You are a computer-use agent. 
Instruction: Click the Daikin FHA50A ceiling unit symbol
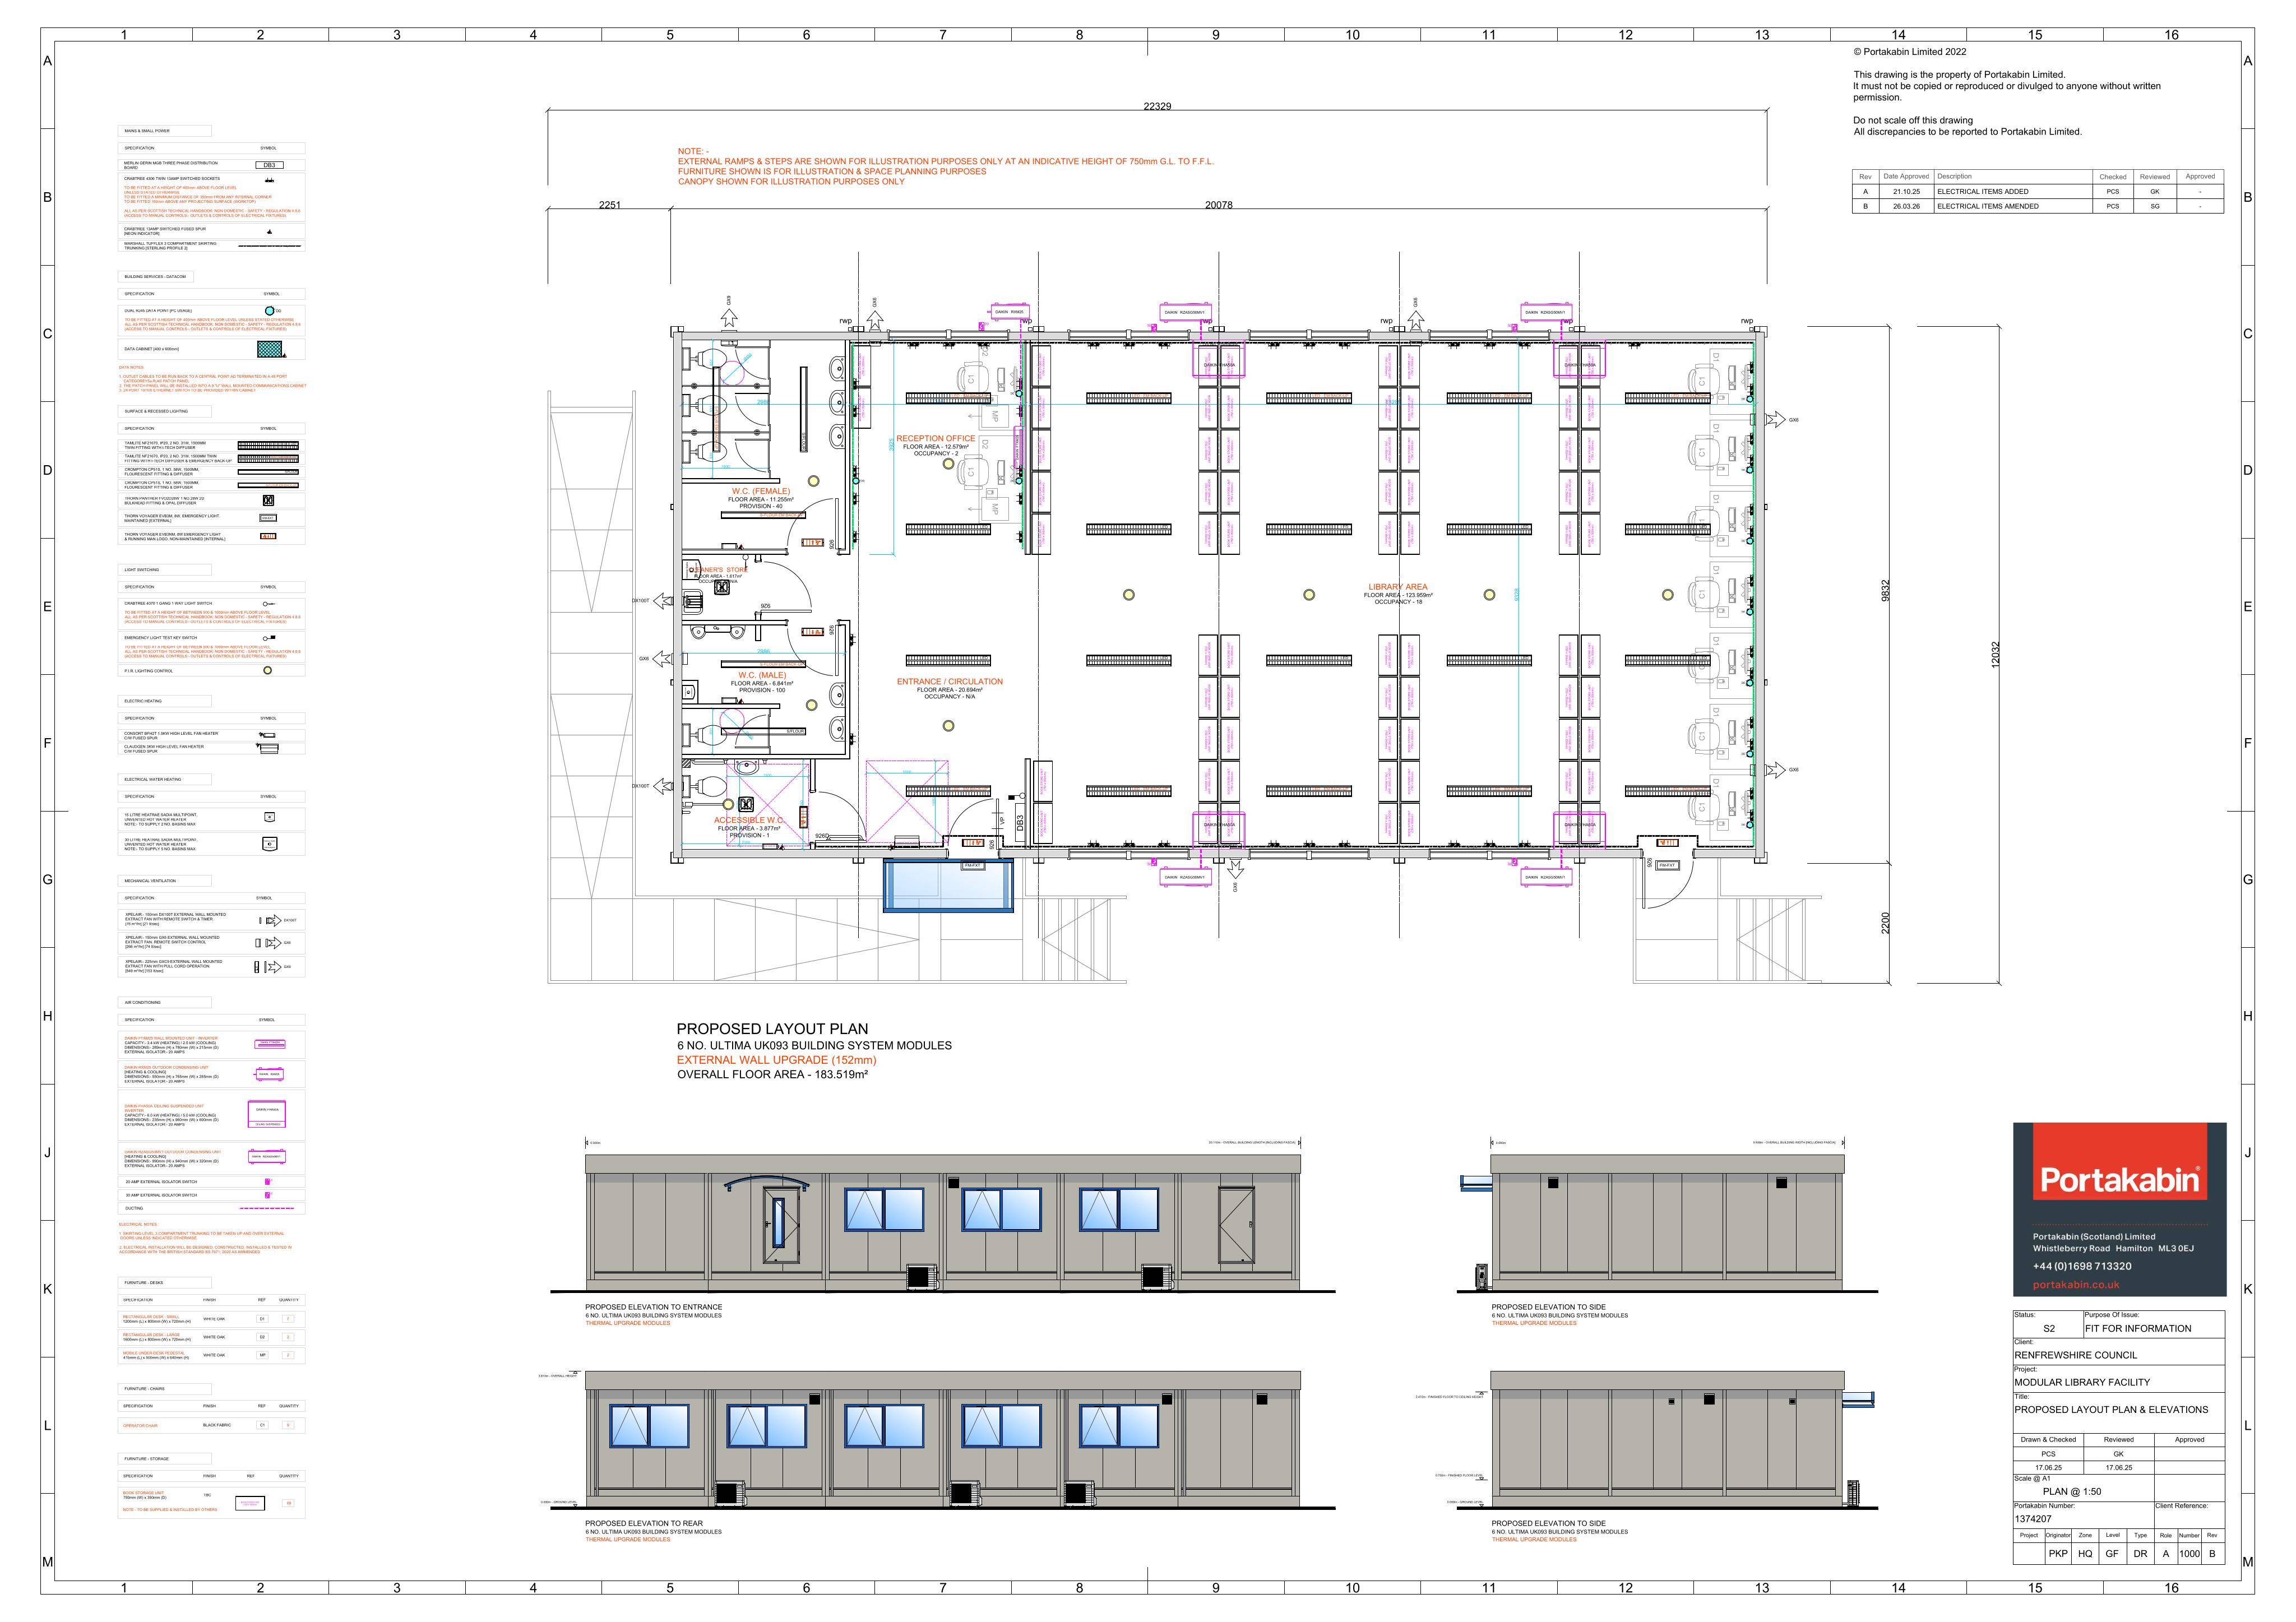(x=267, y=1114)
